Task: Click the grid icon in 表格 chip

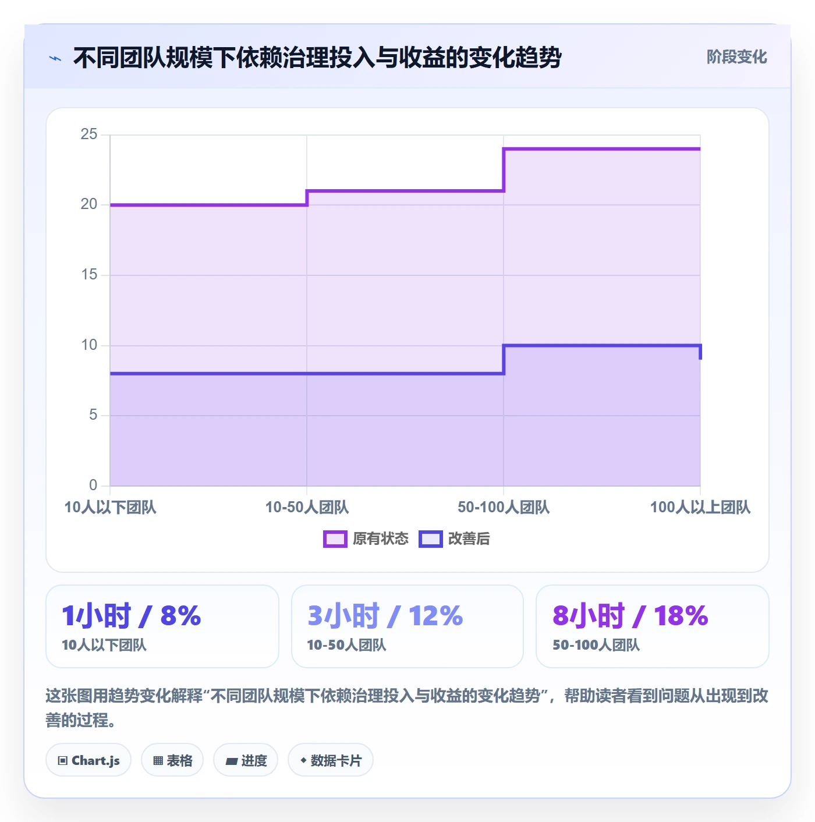Action: coord(158,760)
